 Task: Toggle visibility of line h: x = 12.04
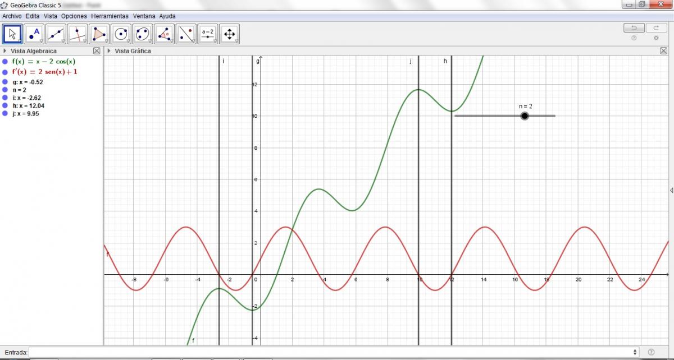5,105
